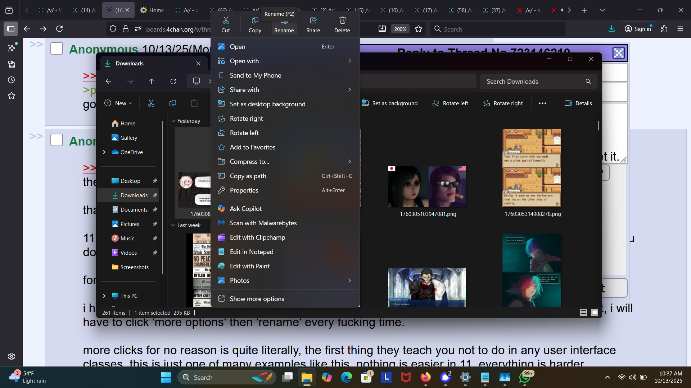Open WhatsApp from the taskbar
691x388 pixels.
tap(525, 378)
